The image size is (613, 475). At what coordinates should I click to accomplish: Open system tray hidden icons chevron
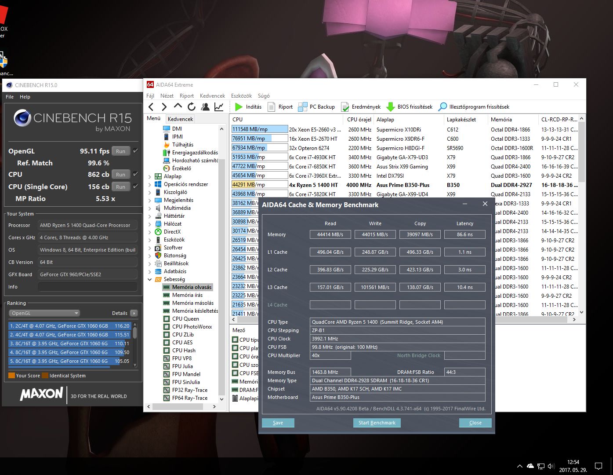(520, 466)
